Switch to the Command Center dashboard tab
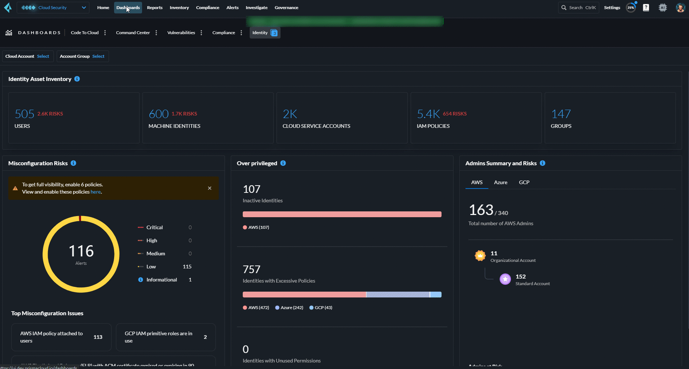The image size is (689, 369). [x=133, y=33]
